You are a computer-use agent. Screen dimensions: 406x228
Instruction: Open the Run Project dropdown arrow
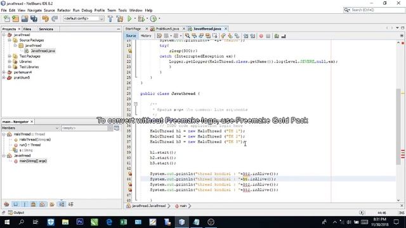(x=134, y=18)
